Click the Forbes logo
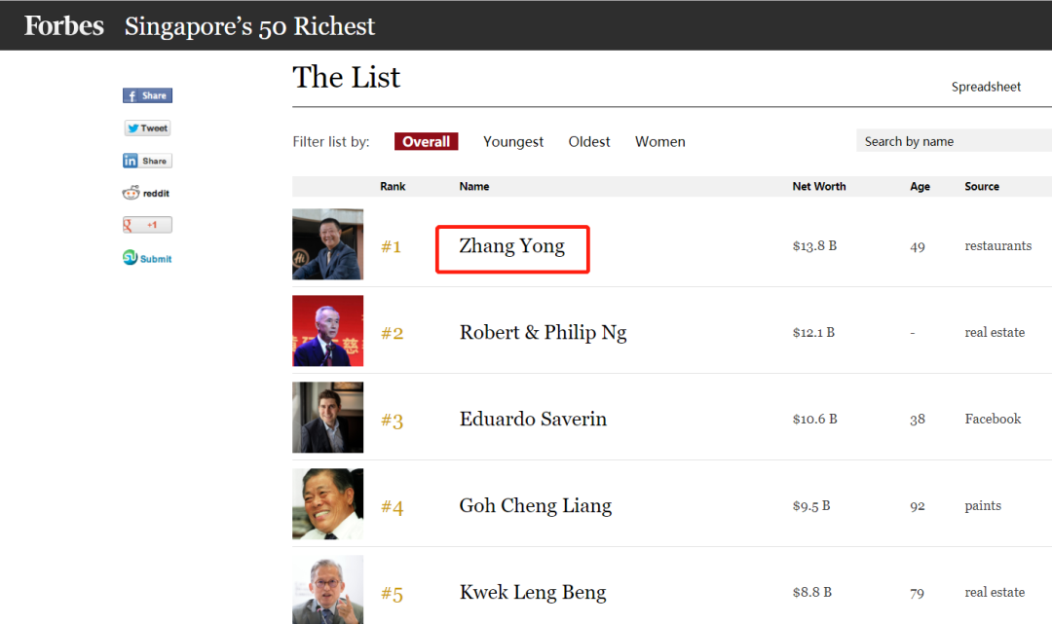The height and width of the screenshot is (624, 1052). [x=64, y=26]
